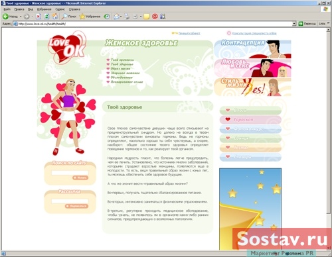The height and width of the screenshot is (257, 332).
Task: Print the page with the printer icon
Action: pos(127,17)
